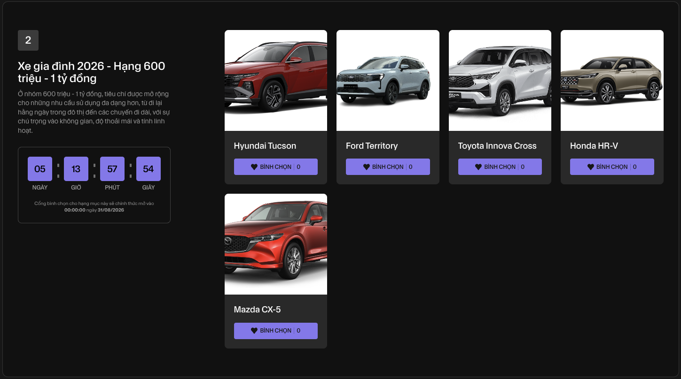Vote for the Toyota Innova Cross
The height and width of the screenshot is (379, 681).
(500, 167)
